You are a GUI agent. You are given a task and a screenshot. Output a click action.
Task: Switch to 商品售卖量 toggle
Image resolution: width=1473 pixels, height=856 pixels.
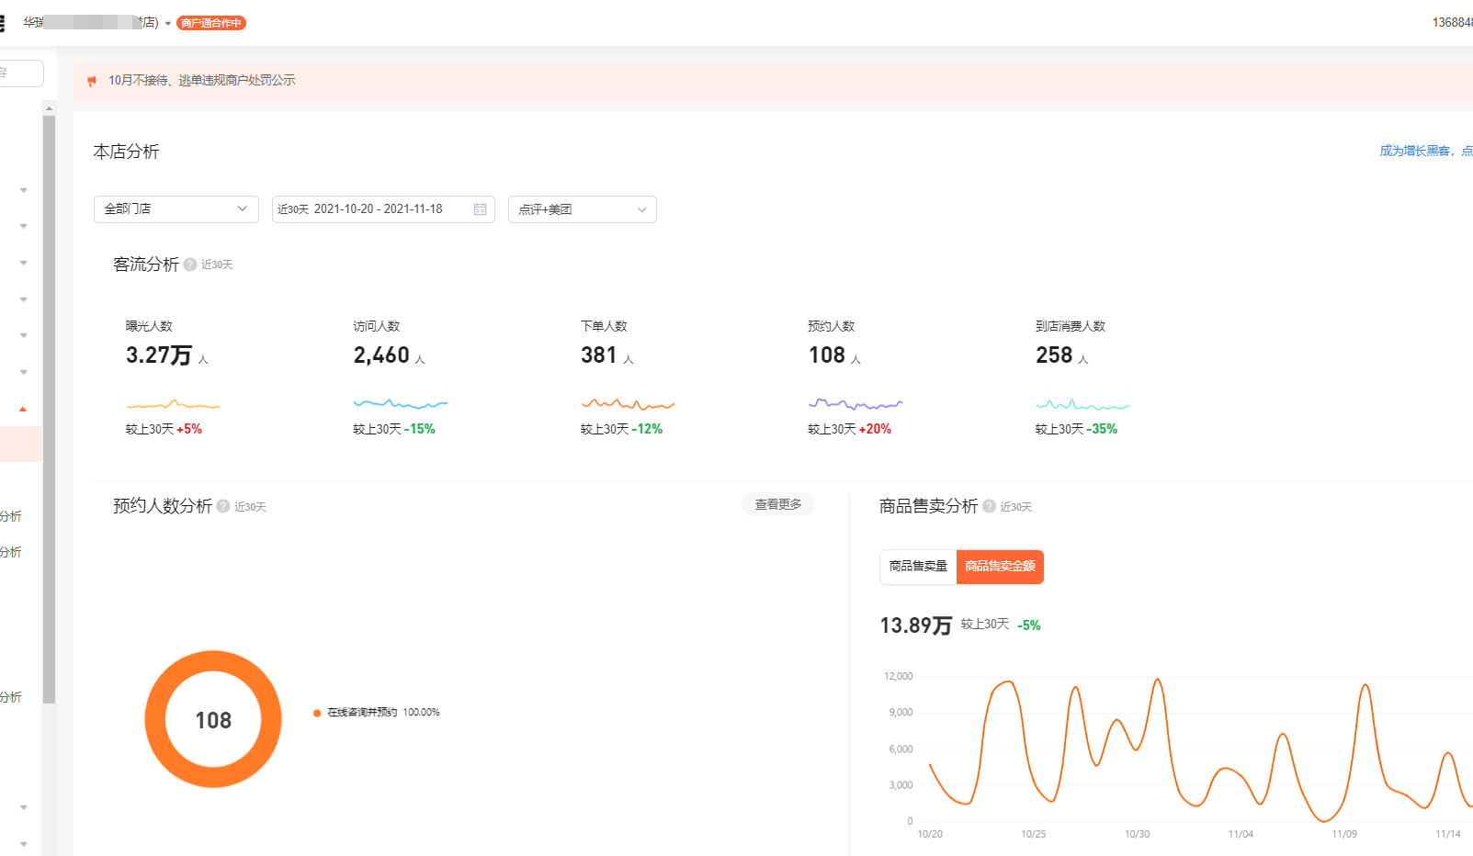[x=918, y=567]
